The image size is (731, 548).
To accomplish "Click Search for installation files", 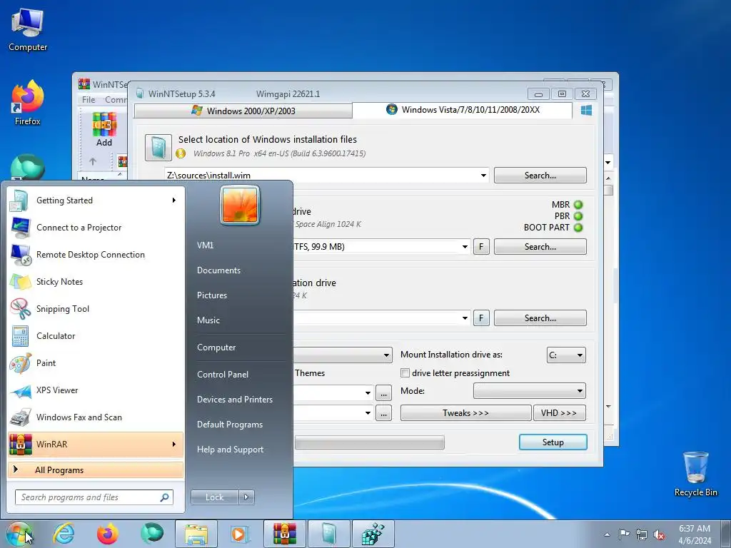I will coord(540,176).
